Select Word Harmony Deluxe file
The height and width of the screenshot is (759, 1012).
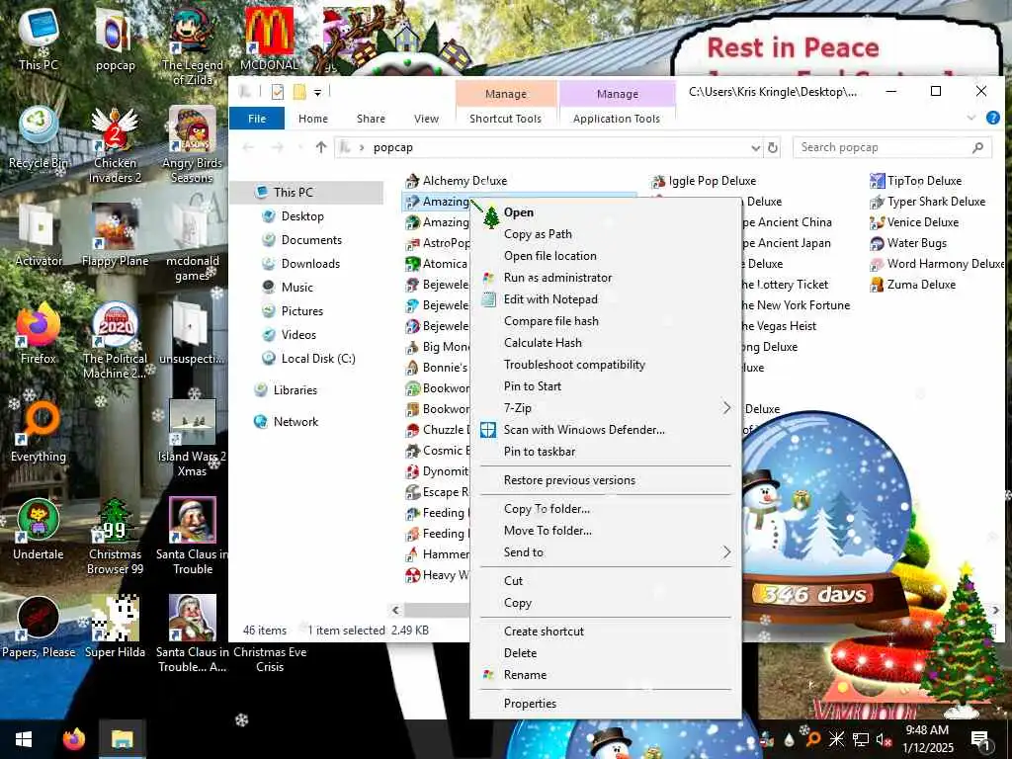(x=937, y=263)
